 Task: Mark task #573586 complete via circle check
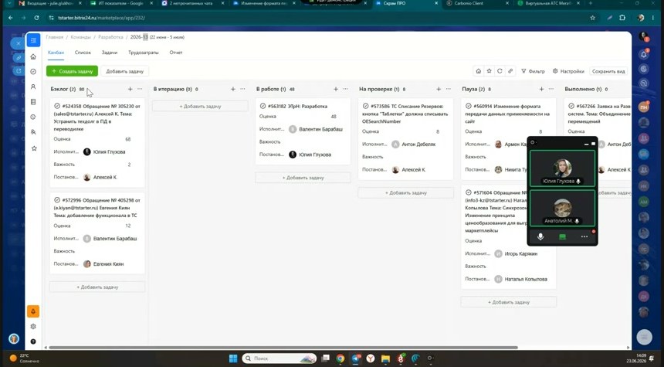365,106
